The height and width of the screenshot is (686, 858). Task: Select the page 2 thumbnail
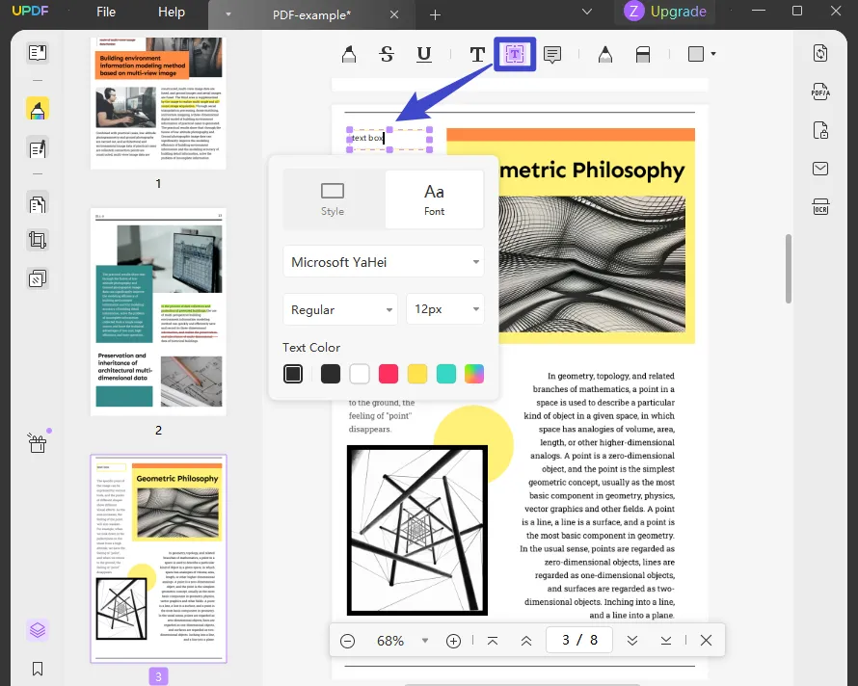coord(158,311)
